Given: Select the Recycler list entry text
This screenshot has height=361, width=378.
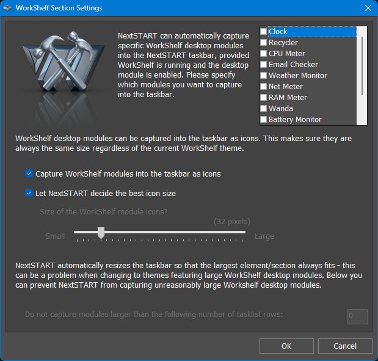Looking at the screenshot, I should click(x=283, y=42).
